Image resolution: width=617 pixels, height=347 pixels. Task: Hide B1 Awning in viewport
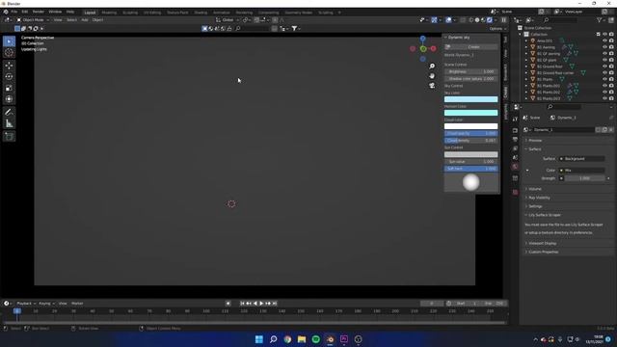pos(604,47)
